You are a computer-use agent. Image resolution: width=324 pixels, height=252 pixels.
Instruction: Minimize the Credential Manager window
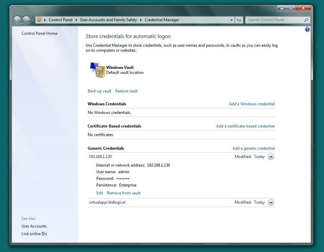click(282, 8)
